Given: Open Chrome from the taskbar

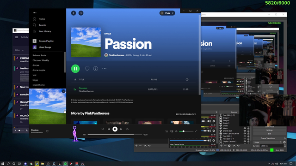Looking at the screenshot, I should [31, 164].
